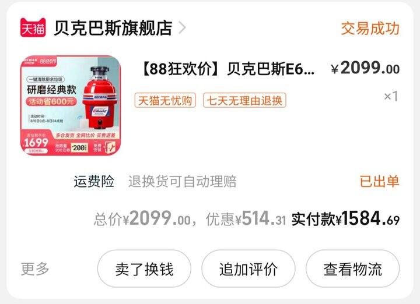Click the 卖了换钱 resell button
420x304 pixels.
click(144, 268)
